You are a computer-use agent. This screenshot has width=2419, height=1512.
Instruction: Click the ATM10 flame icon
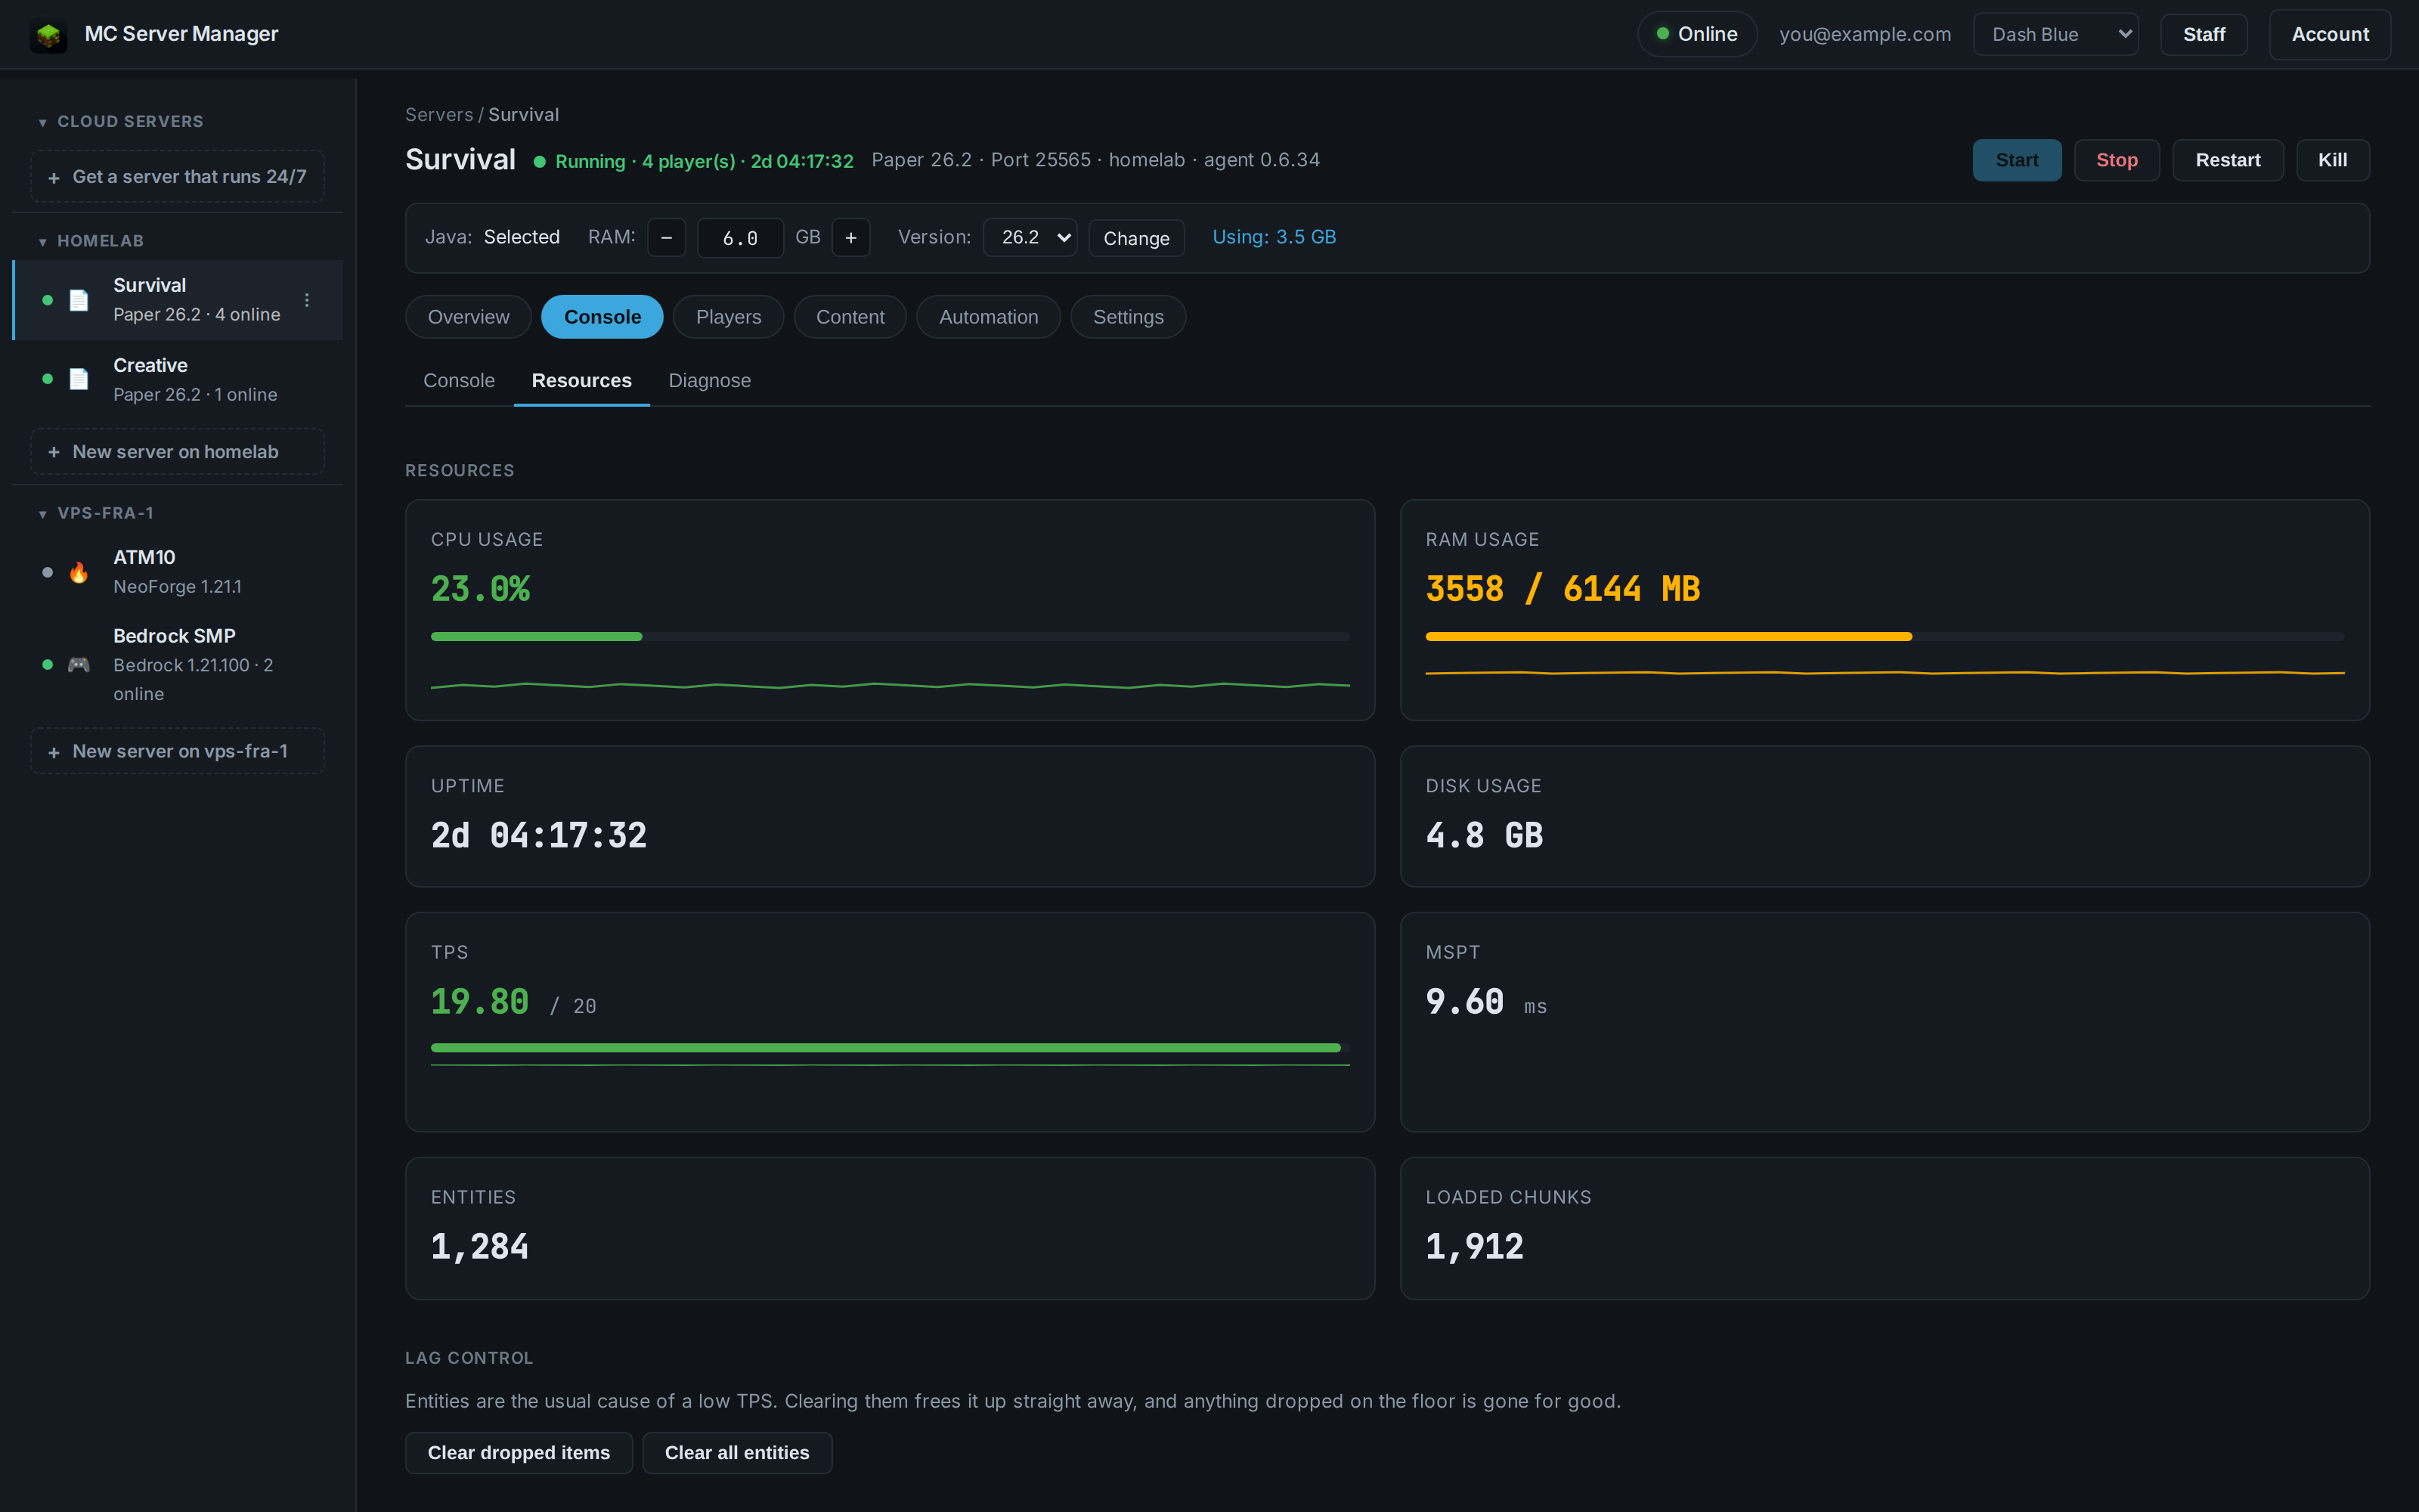tap(79, 572)
